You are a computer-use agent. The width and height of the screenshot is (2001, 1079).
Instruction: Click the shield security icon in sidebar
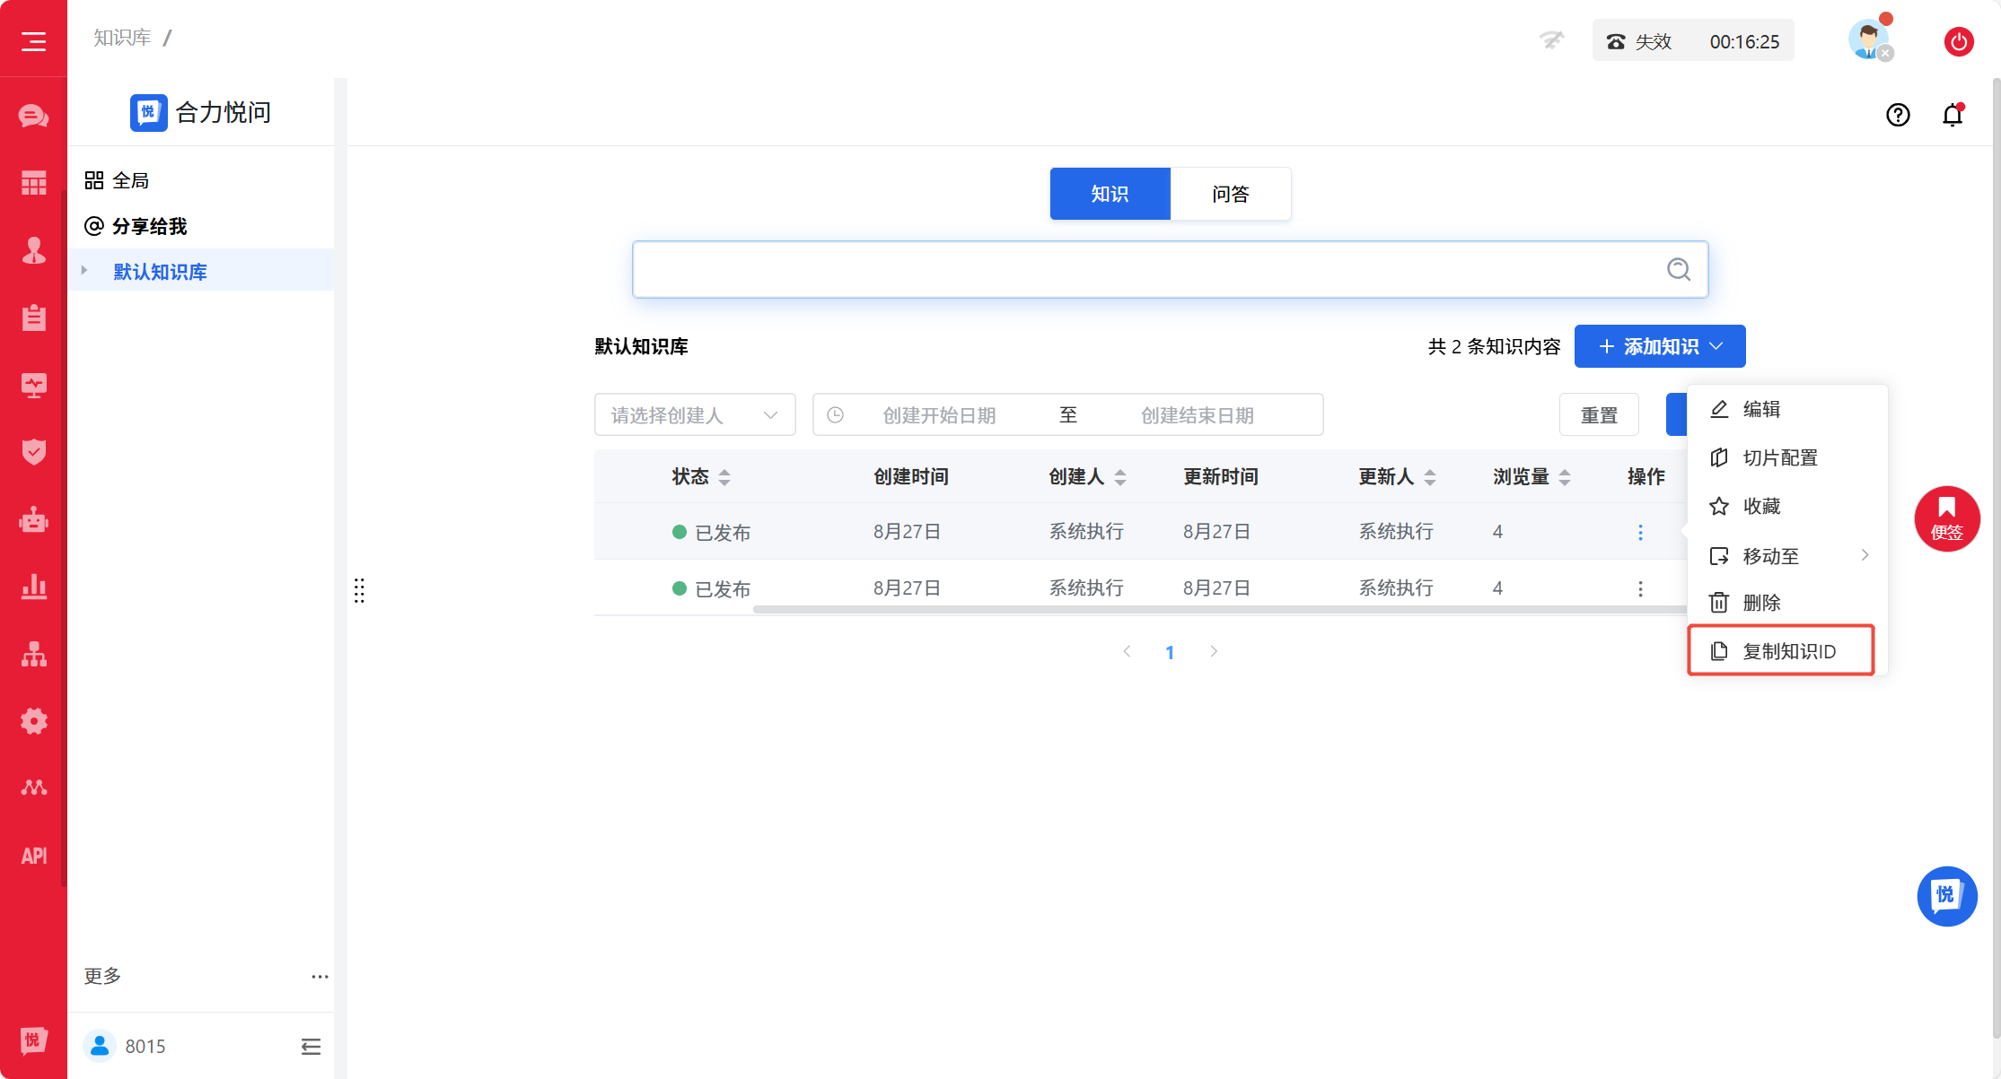[x=33, y=452]
